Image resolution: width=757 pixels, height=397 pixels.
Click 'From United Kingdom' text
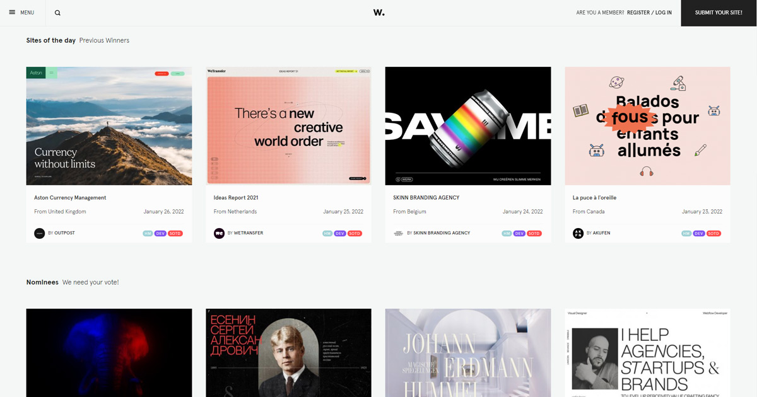click(x=60, y=212)
